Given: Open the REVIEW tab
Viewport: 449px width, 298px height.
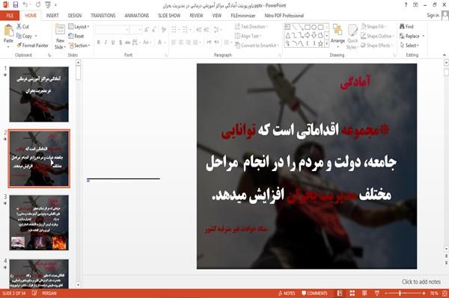Looking at the screenshot, I should point(196,16).
